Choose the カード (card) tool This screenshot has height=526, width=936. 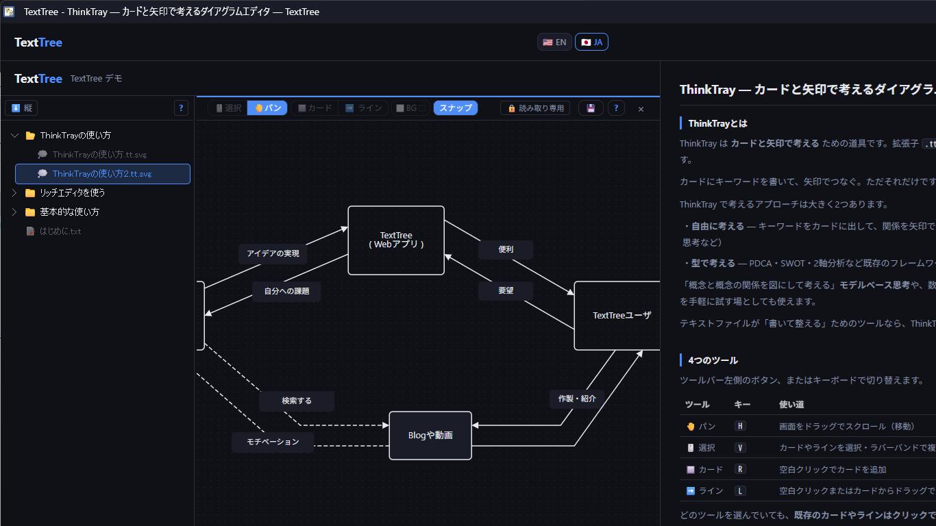coord(315,108)
